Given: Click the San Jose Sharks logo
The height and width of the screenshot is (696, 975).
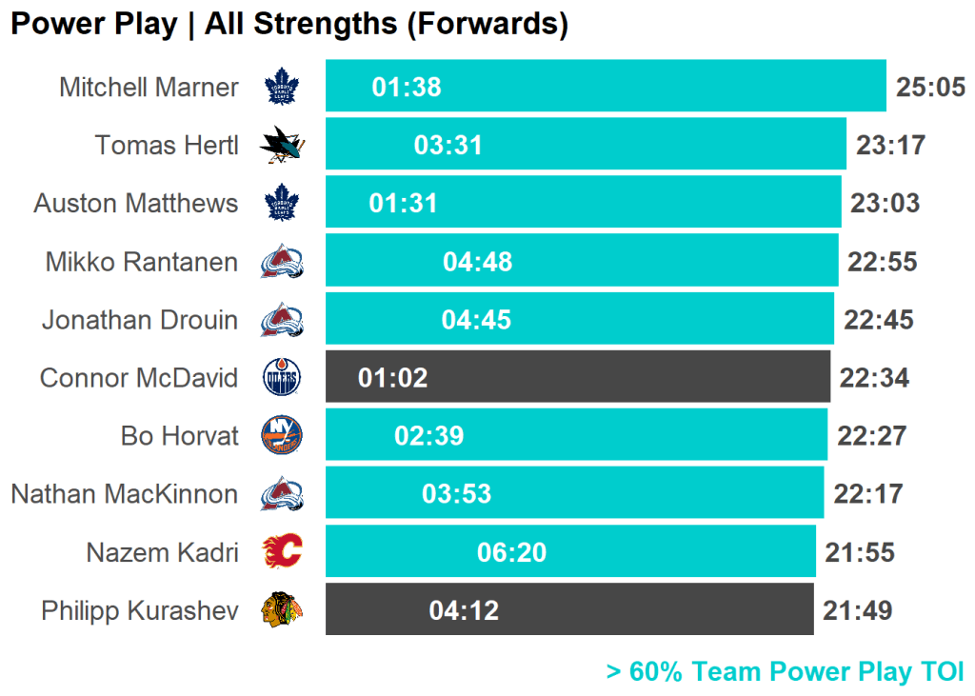Looking at the screenshot, I should (282, 145).
